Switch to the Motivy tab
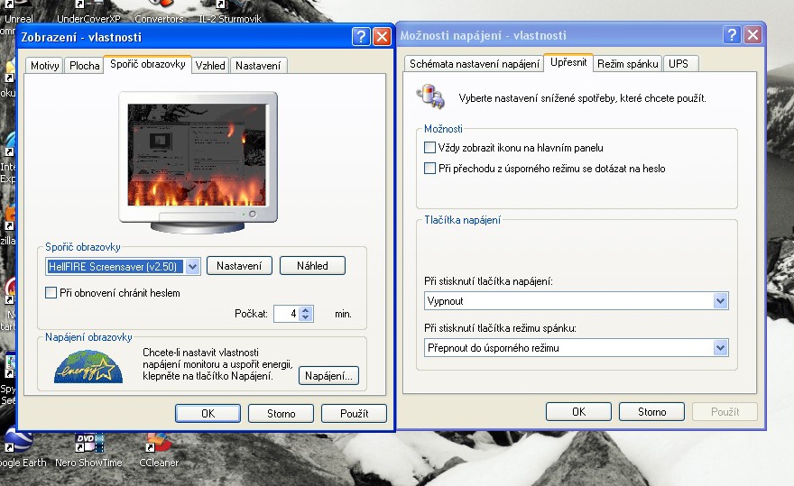This screenshot has width=794, height=486. coord(44,65)
